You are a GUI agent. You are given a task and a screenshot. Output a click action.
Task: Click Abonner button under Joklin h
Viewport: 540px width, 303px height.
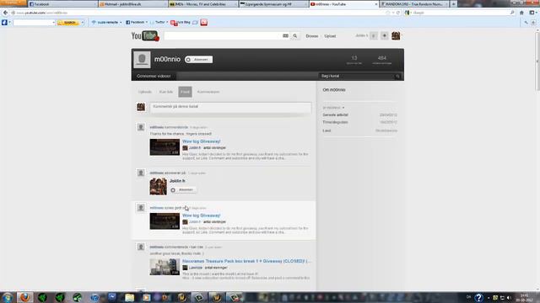click(x=183, y=189)
